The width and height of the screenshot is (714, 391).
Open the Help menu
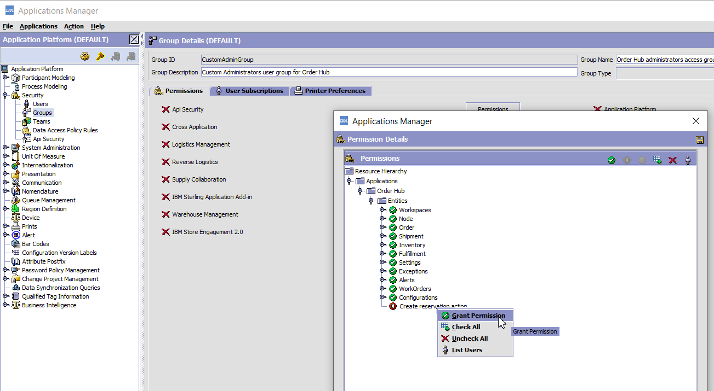[x=98, y=26]
